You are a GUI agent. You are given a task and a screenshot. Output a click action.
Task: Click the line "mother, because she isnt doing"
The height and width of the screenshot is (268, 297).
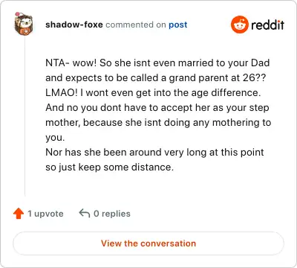[158, 123]
